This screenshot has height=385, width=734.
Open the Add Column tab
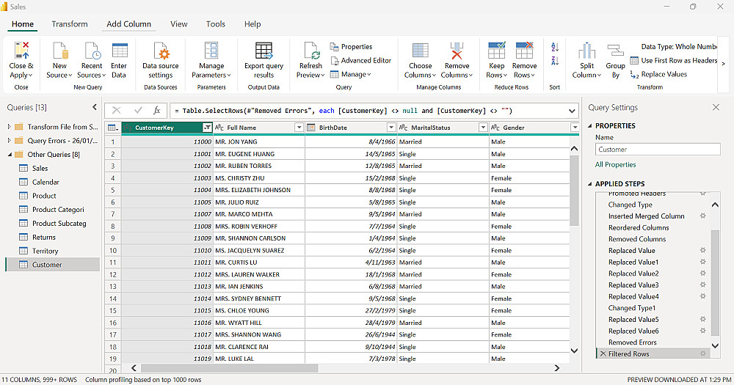coord(128,24)
